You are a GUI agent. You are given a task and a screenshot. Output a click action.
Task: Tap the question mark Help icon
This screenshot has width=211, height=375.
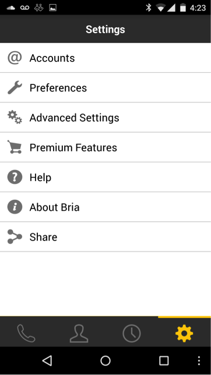[15, 177]
